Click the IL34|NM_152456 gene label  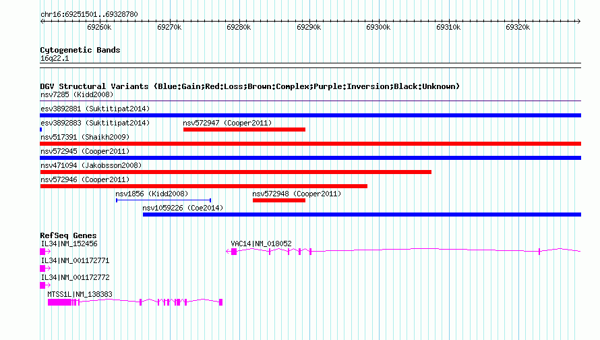click(69, 244)
